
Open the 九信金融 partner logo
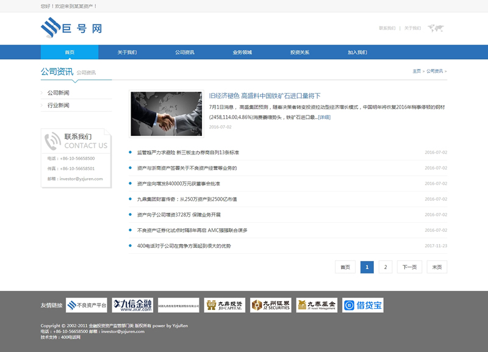(132, 305)
